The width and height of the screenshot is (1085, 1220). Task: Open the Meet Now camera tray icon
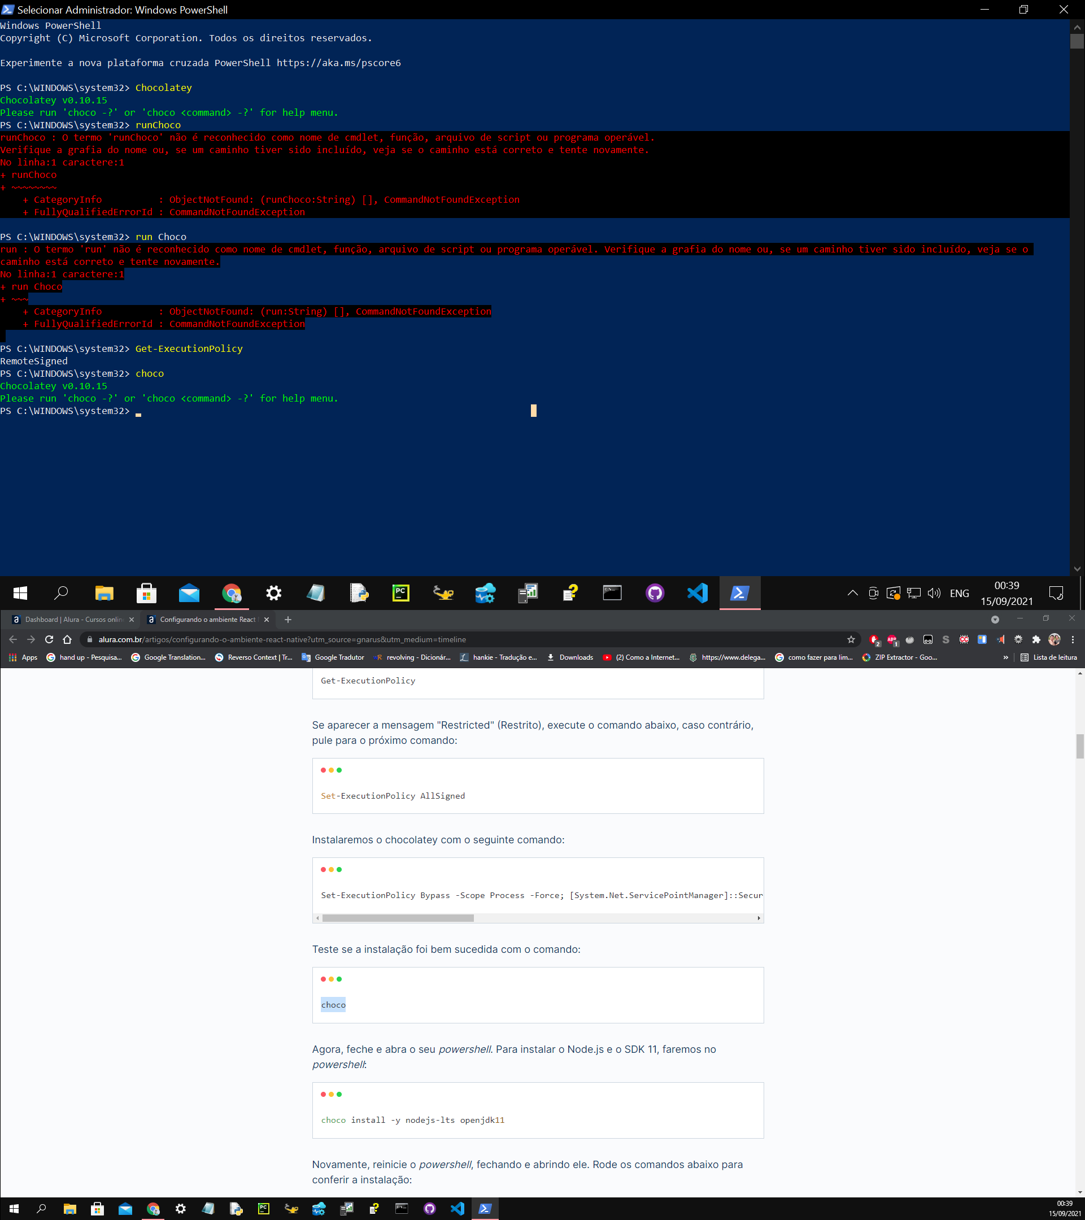tap(873, 592)
